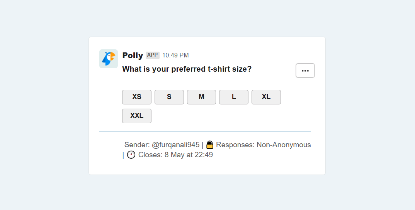Click the poll question about t-shirt size
Image resolution: width=415 pixels, height=210 pixels.
click(187, 69)
